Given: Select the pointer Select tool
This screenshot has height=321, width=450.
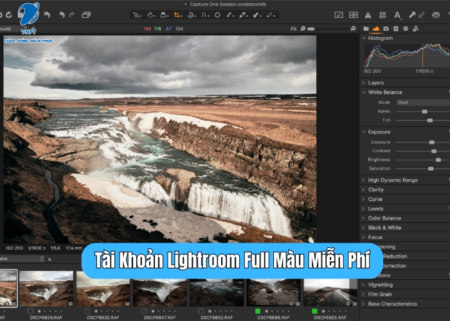Looking at the screenshot, I should pyautogui.click(x=136, y=15).
